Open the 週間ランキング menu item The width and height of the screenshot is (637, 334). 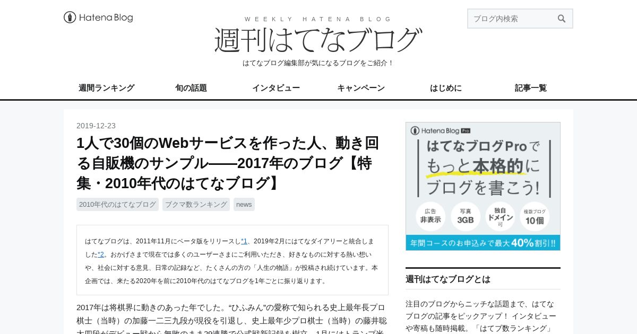[106, 88]
